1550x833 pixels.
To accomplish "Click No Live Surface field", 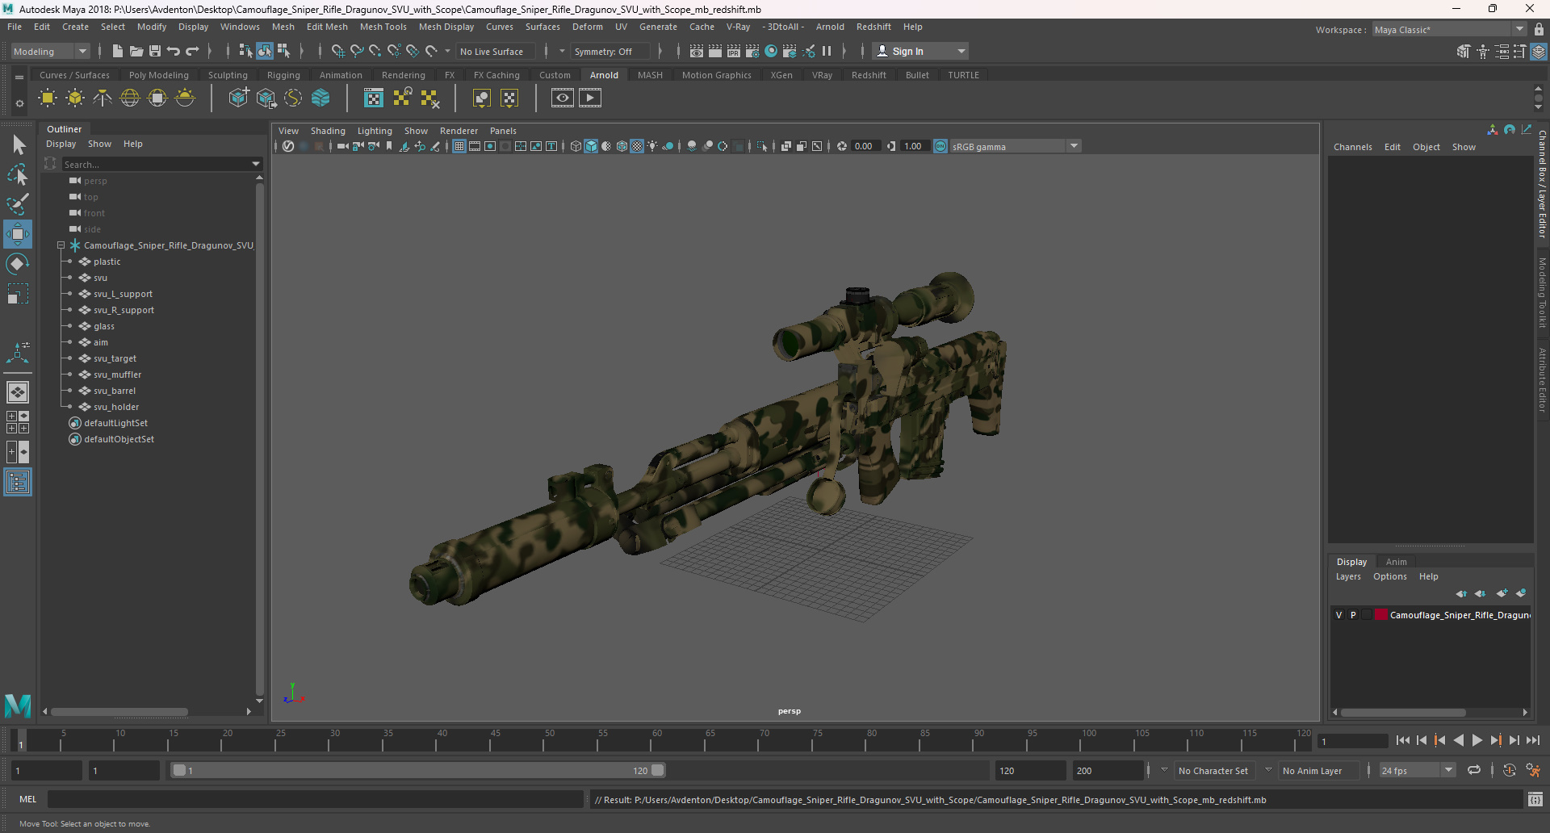I will tap(496, 51).
